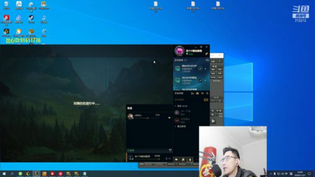Click the taskbar search magnifier

12,173
